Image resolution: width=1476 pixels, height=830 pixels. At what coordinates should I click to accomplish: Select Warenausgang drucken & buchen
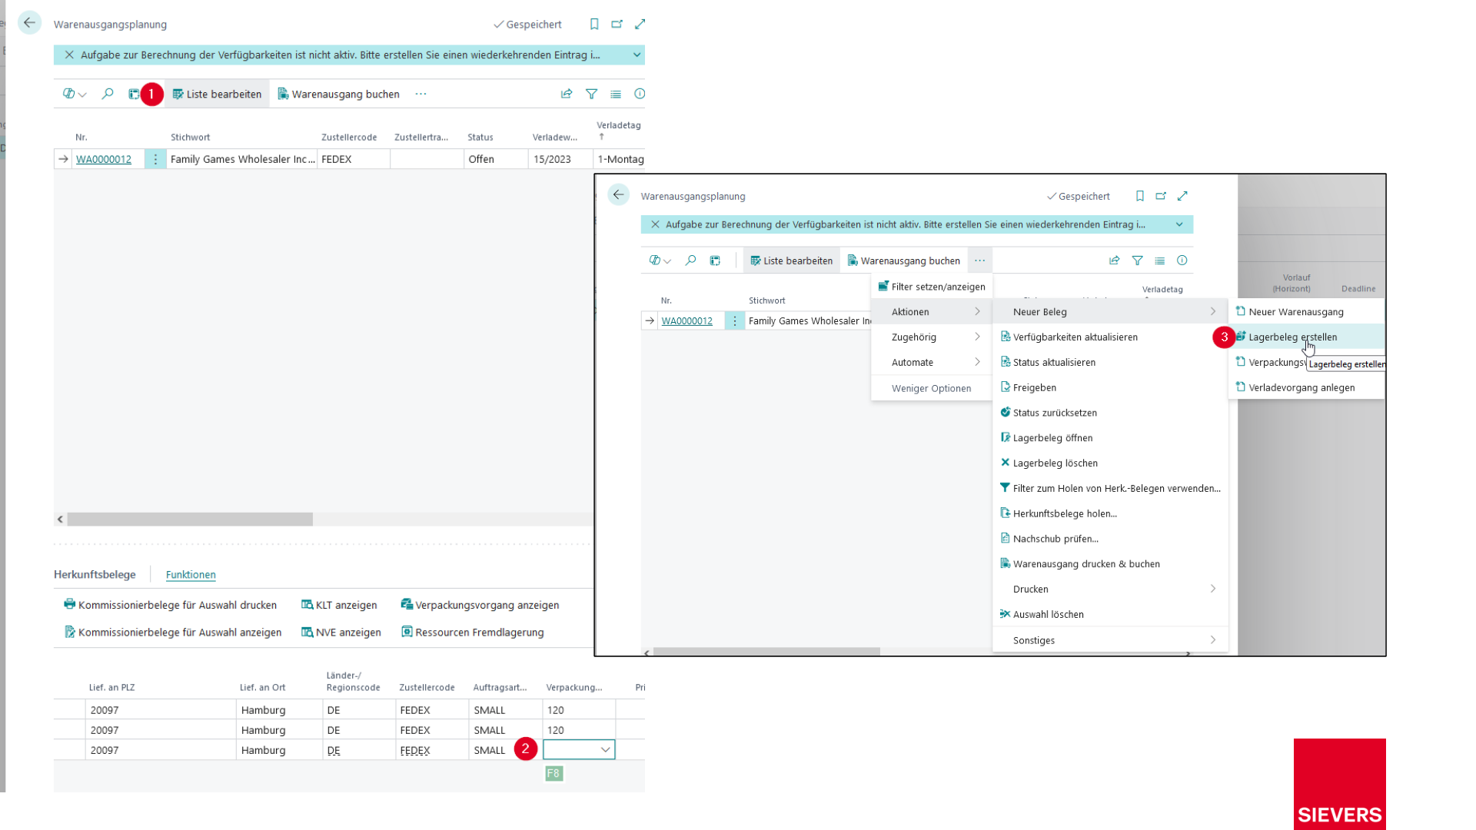(x=1110, y=564)
